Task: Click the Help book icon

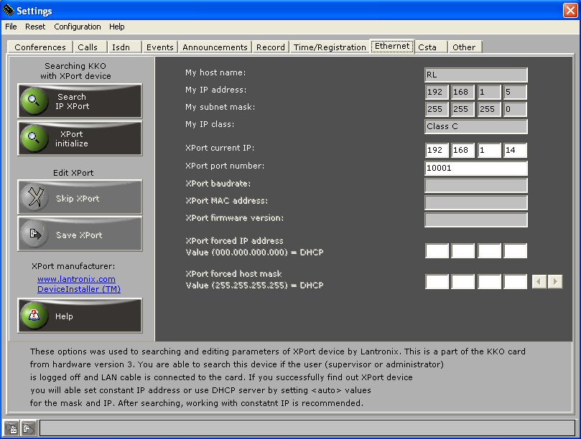Action: pyautogui.click(x=34, y=316)
